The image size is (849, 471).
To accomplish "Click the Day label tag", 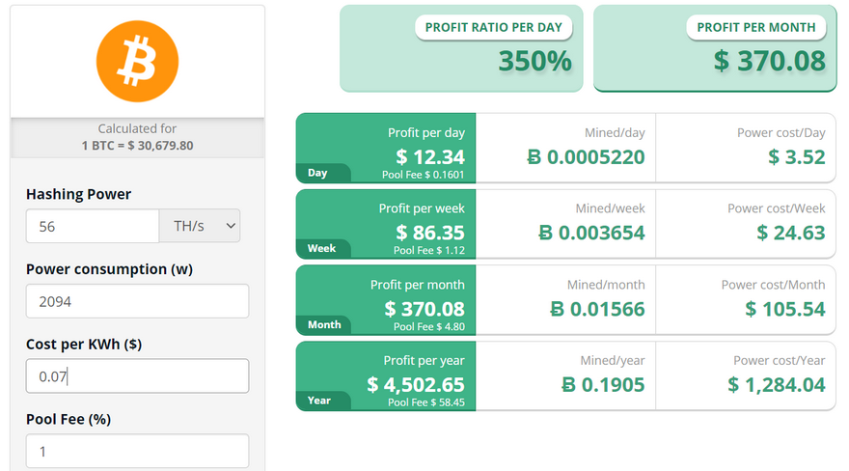I will click(x=317, y=174).
